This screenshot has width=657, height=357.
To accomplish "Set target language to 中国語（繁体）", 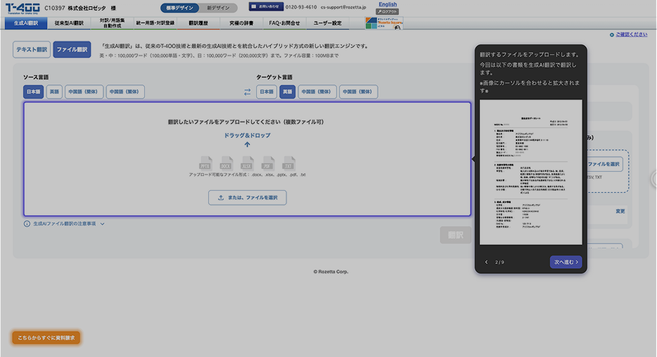I will 358,92.
